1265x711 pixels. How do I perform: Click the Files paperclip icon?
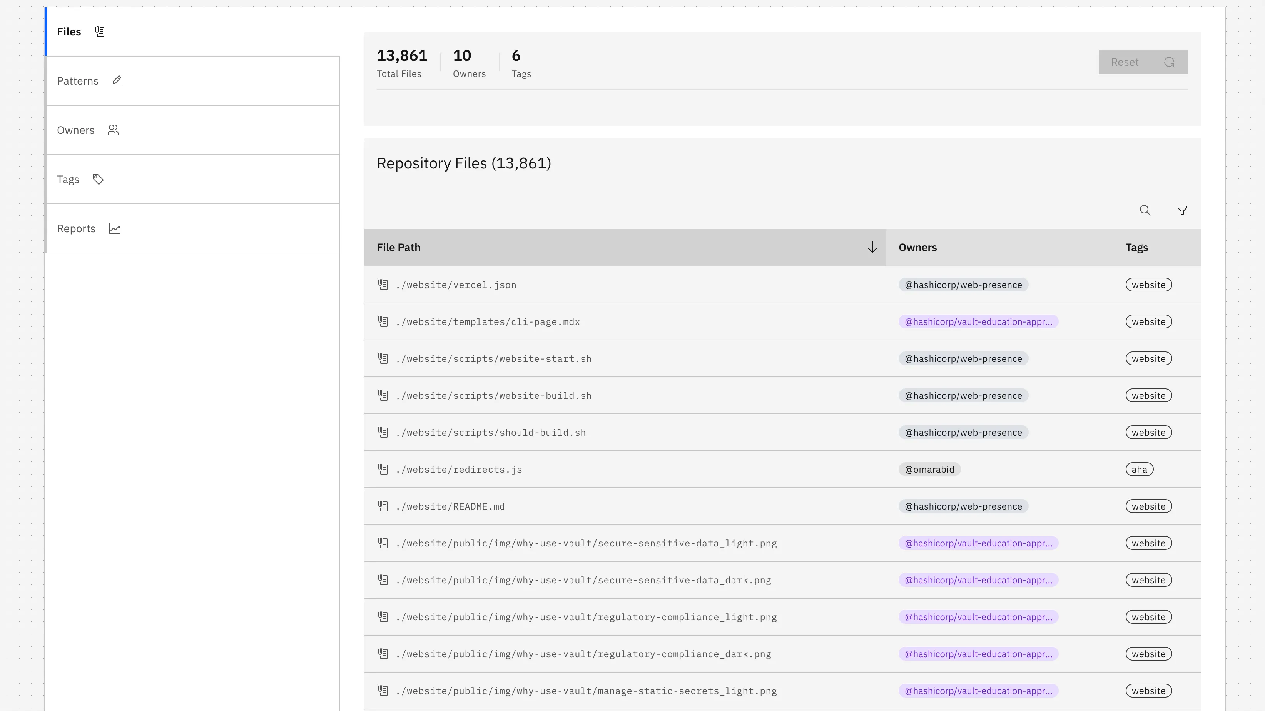(x=100, y=32)
